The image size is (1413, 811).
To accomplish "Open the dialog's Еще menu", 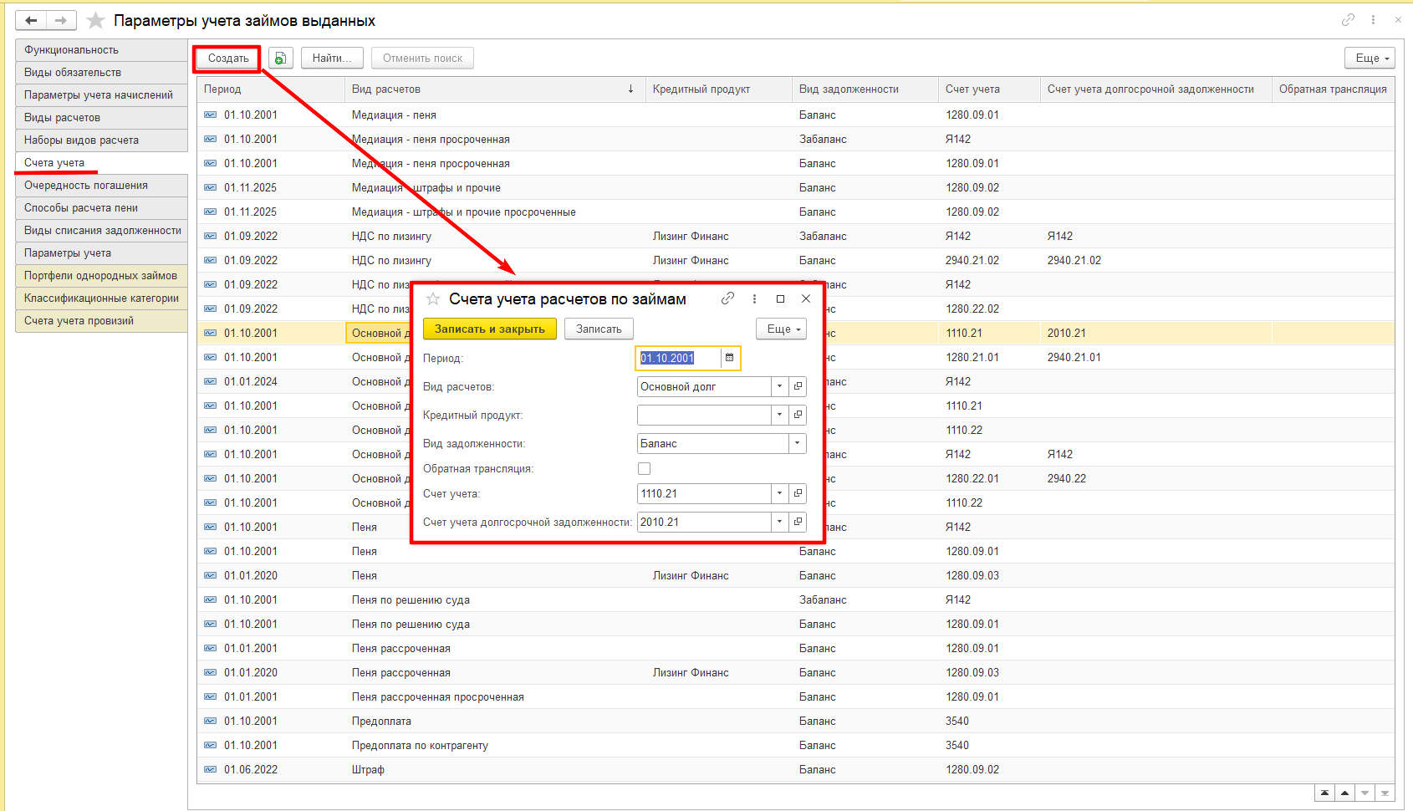I will pyautogui.click(x=781, y=329).
